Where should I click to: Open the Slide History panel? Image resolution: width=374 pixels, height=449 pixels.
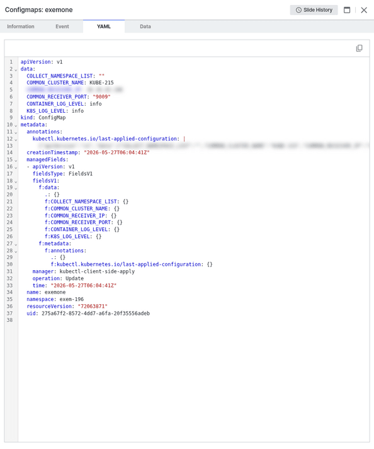pos(314,10)
